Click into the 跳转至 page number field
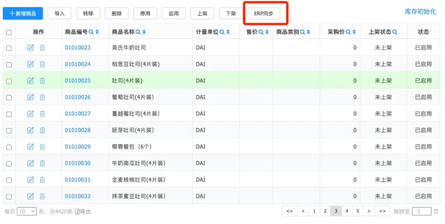This screenshot has width=445, height=224. click(x=422, y=211)
